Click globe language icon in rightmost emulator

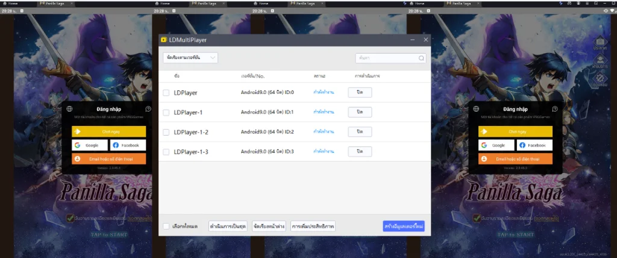[476, 109]
